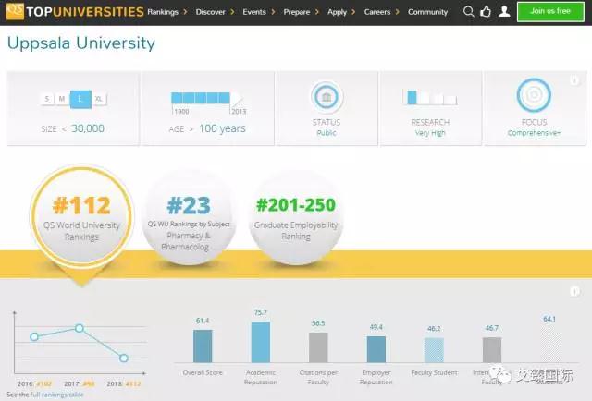
Task: Click the thumbs-up like icon
Action: (x=486, y=12)
